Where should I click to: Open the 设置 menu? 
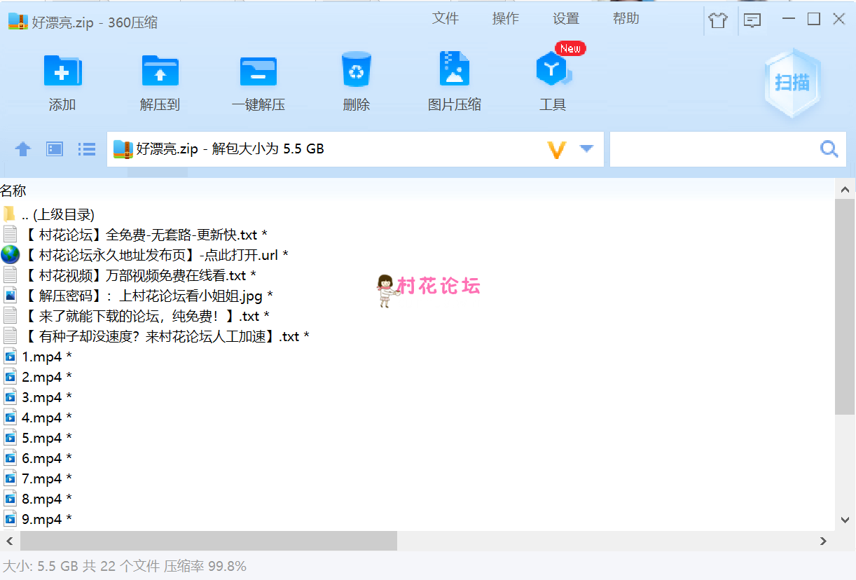click(x=566, y=19)
